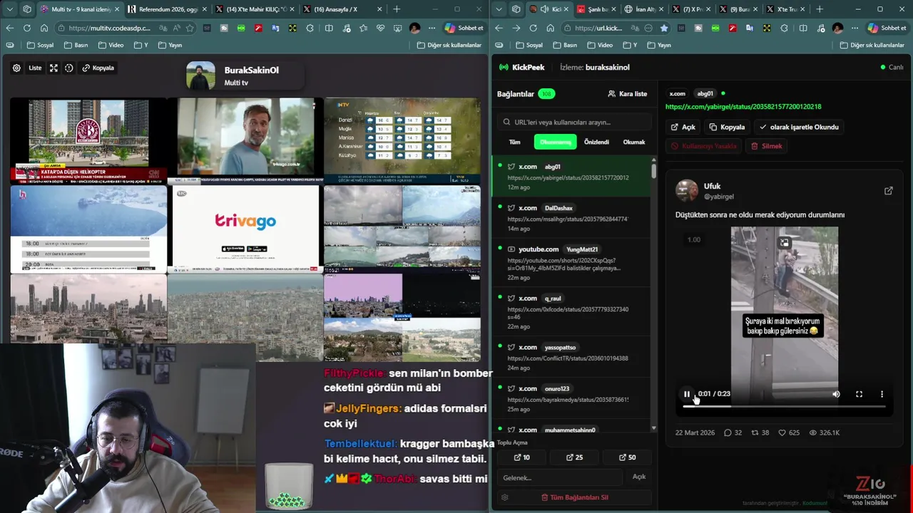The height and width of the screenshot is (513, 913).
Task: Favorite the Multi tv page with star icon
Action: tap(190, 28)
